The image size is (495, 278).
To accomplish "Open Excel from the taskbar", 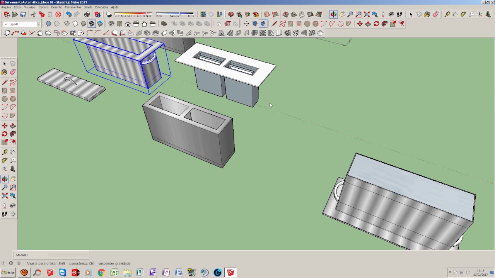I will [x=114, y=273].
